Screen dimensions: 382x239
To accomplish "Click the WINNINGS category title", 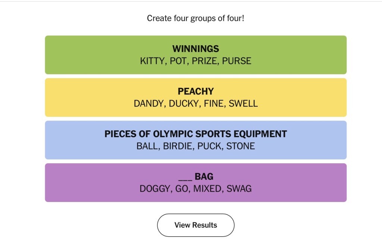I will [195, 49].
